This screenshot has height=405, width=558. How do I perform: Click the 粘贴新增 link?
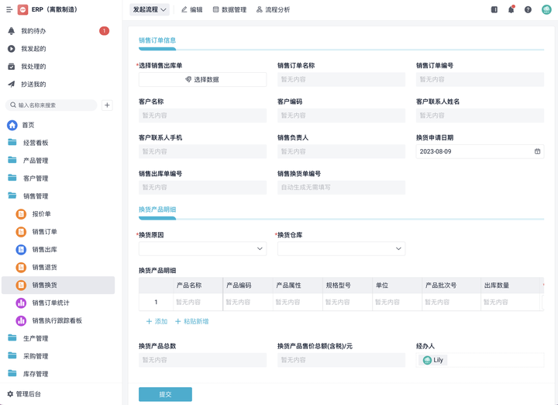pyautogui.click(x=191, y=321)
